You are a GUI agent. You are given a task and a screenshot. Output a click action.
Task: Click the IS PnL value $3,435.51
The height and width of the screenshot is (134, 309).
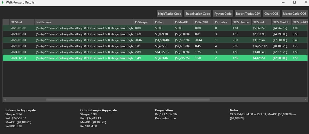pos(161,46)
